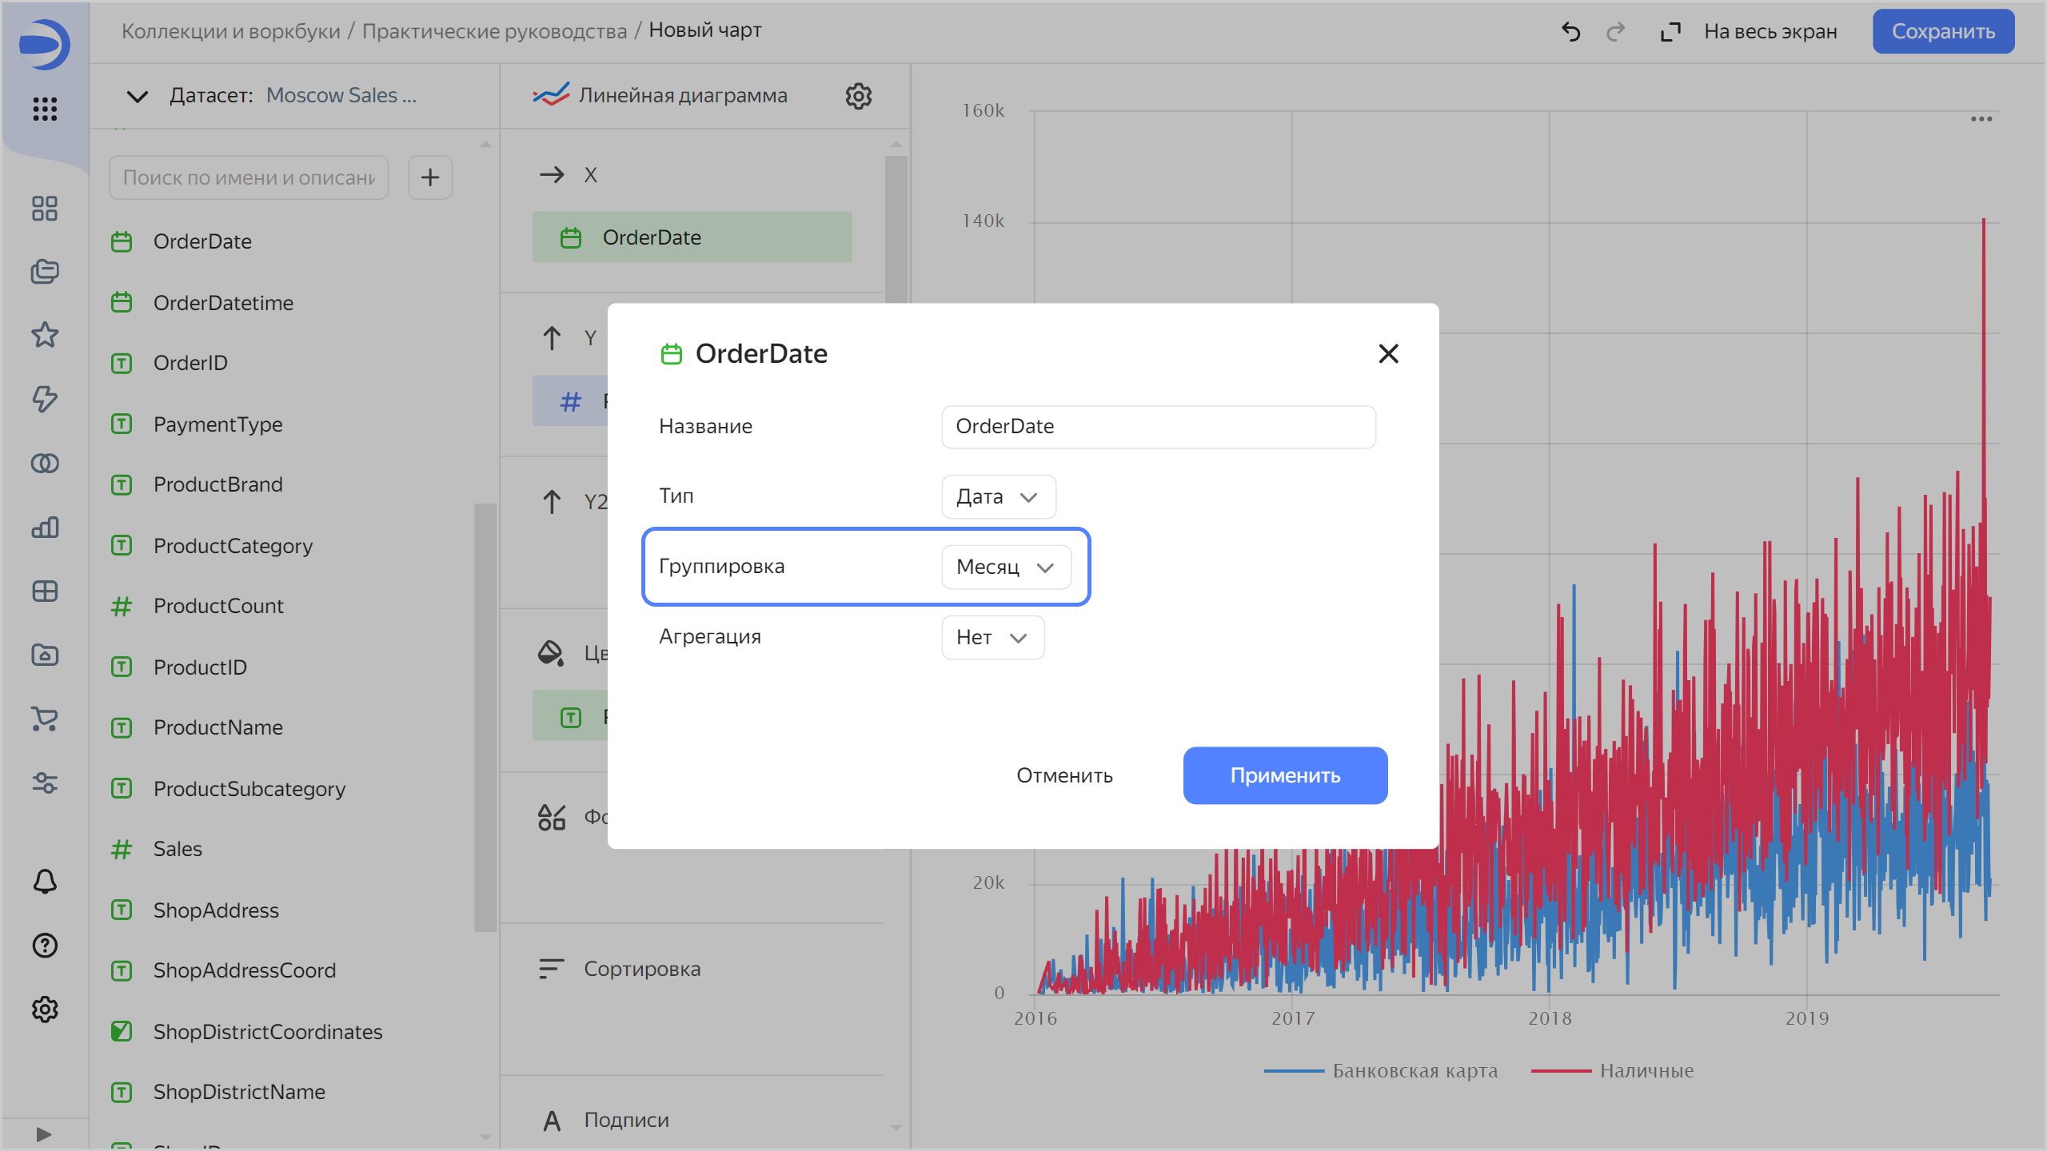This screenshot has height=1151, width=2047.
Task: Click the Название input field
Action: tap(1158, 426)
